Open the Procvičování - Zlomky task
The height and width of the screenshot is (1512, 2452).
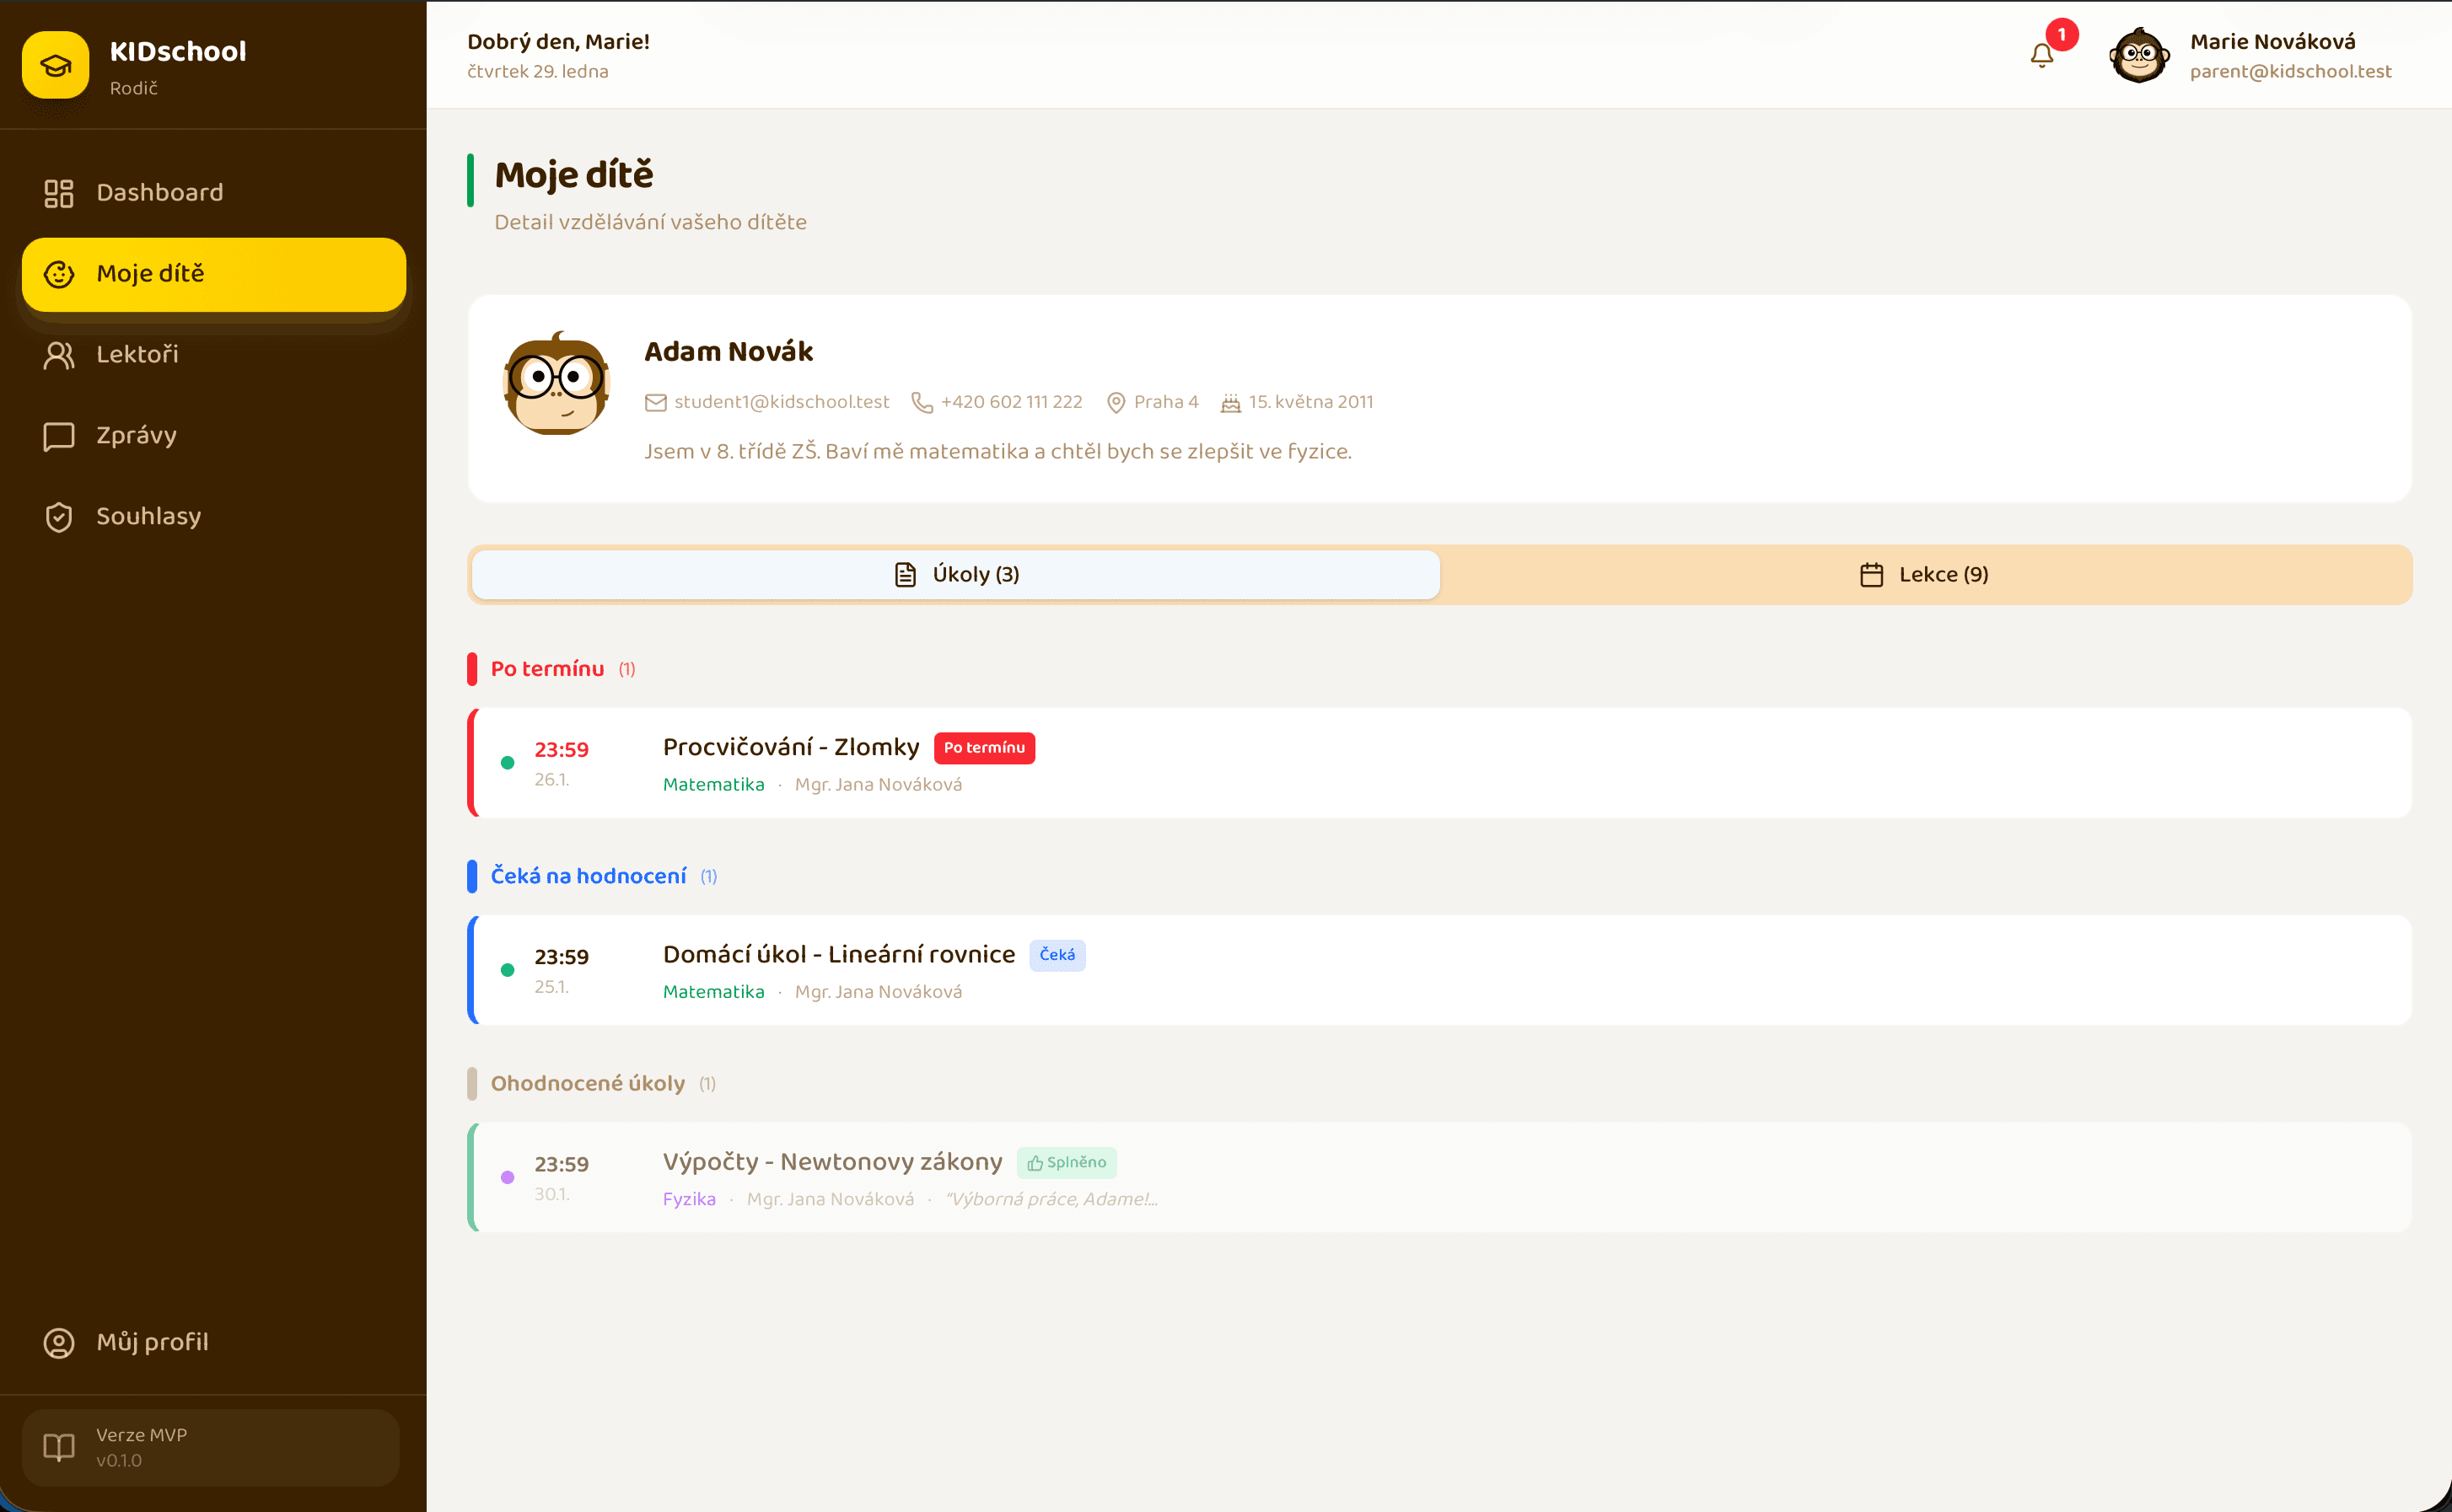point(790,748)
